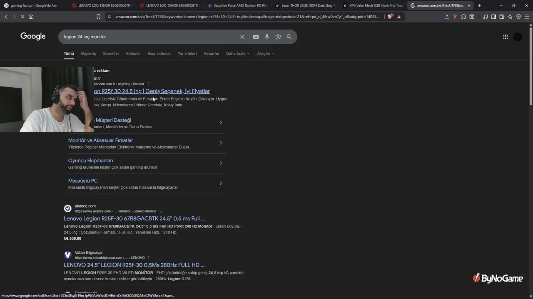Open the Brave Shields lion icon

click(390, 17)
